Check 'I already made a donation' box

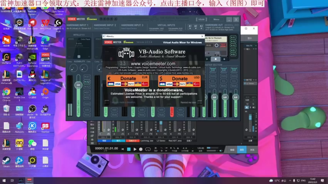click(107, 102)
